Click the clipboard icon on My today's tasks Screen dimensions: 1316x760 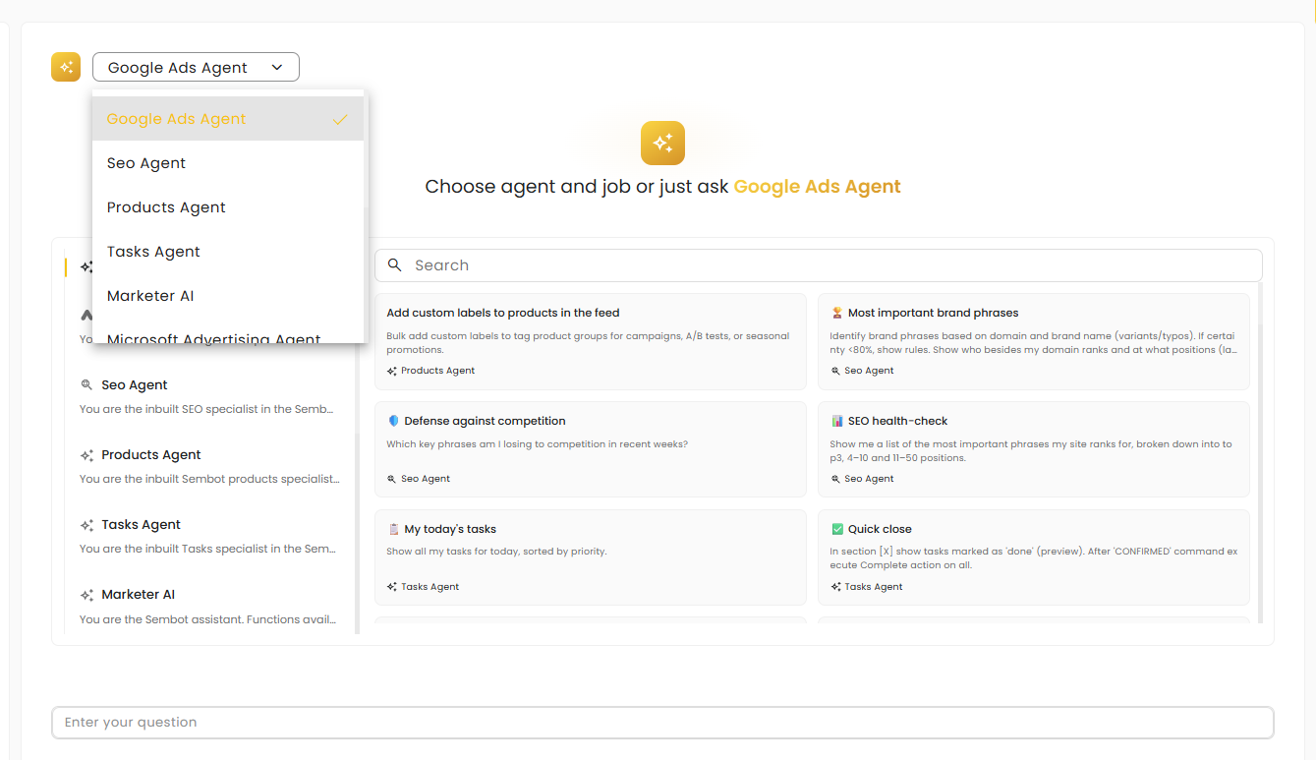point(393,529)
